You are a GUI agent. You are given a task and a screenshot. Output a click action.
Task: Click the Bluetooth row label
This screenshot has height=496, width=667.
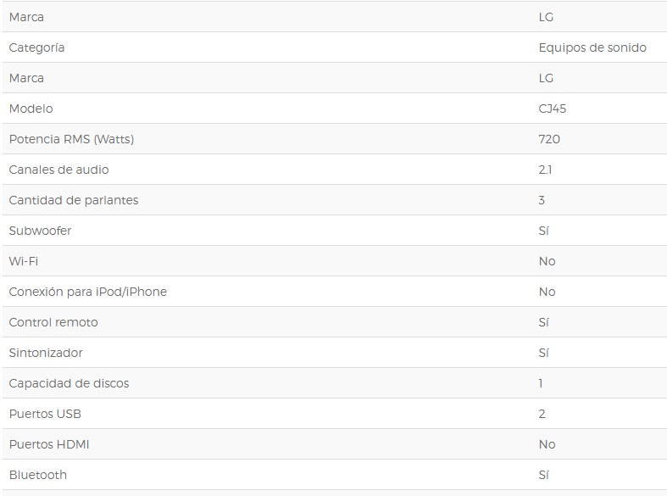pos(37,475)
